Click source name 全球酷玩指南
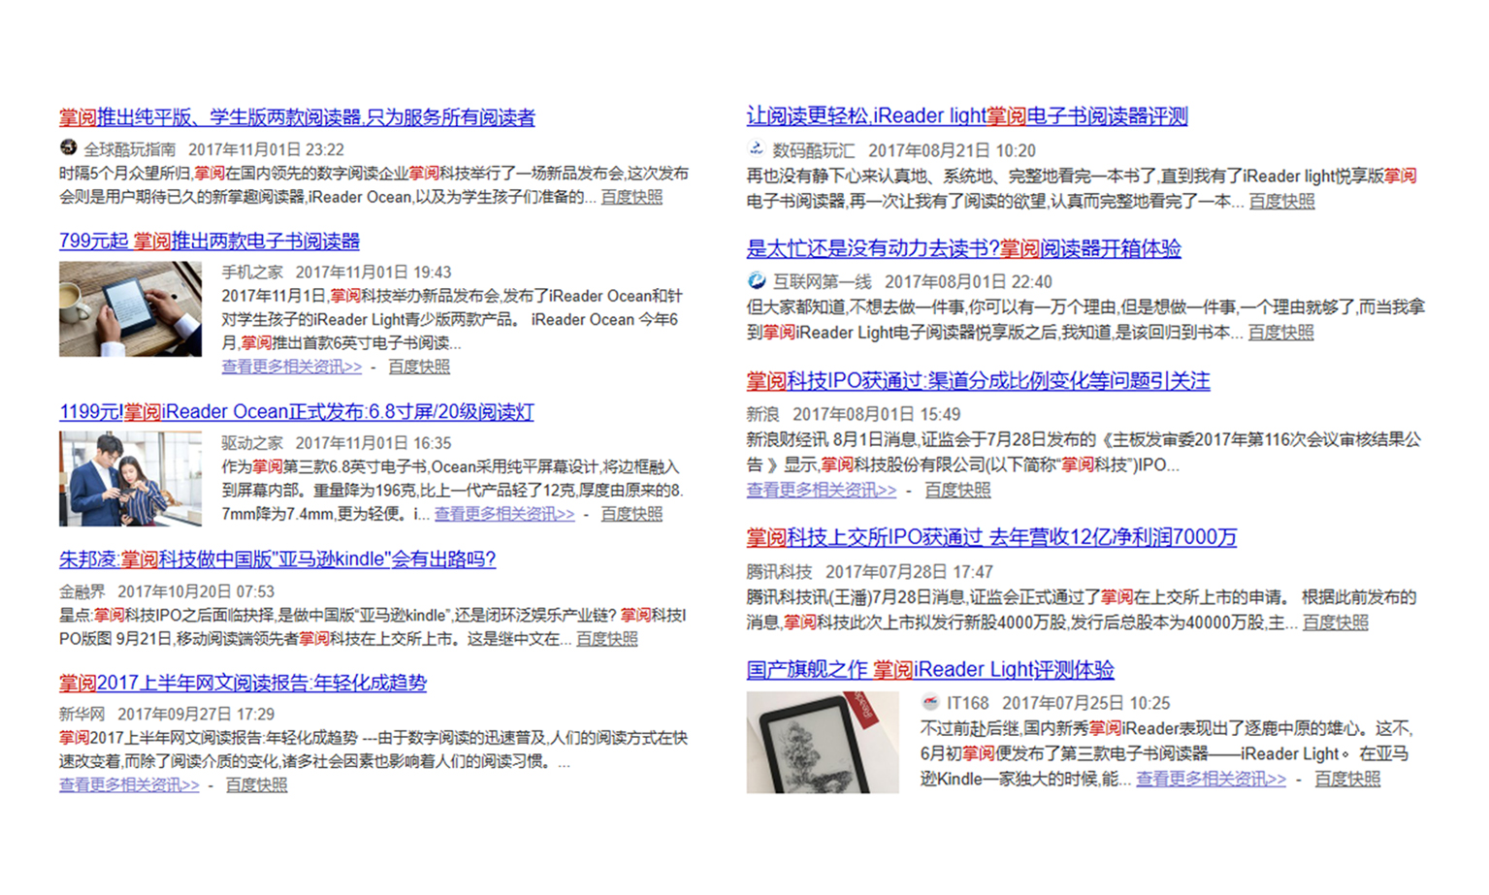 pyautogui.click(x=130, y=149)
